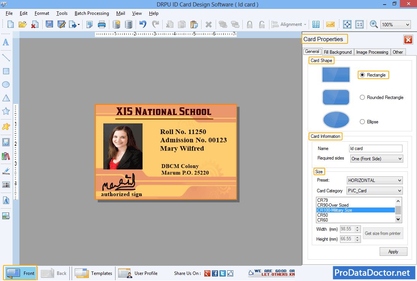The width and height of the screenshot is (417, 281).
Task: Click the card Name input field
Action: pos(375,148)
